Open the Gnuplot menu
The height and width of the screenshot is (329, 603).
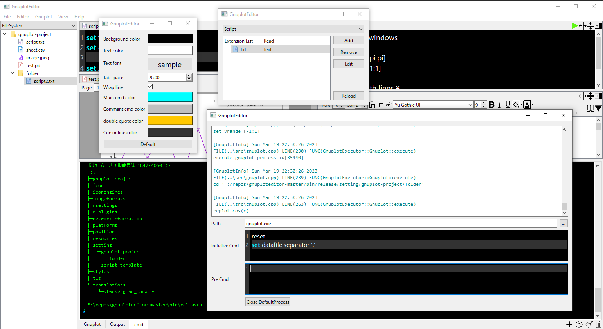tap(43, 17)
